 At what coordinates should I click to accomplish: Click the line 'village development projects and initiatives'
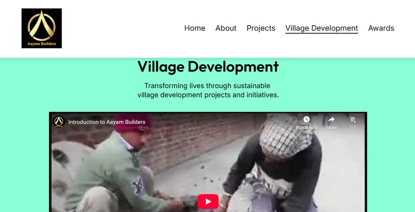click(208, 95)
